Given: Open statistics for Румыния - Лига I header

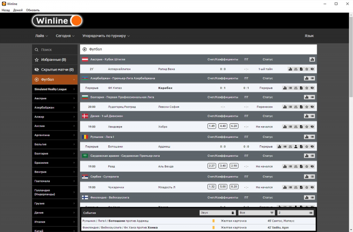Looking at the screenshot, I should (306, 137).
